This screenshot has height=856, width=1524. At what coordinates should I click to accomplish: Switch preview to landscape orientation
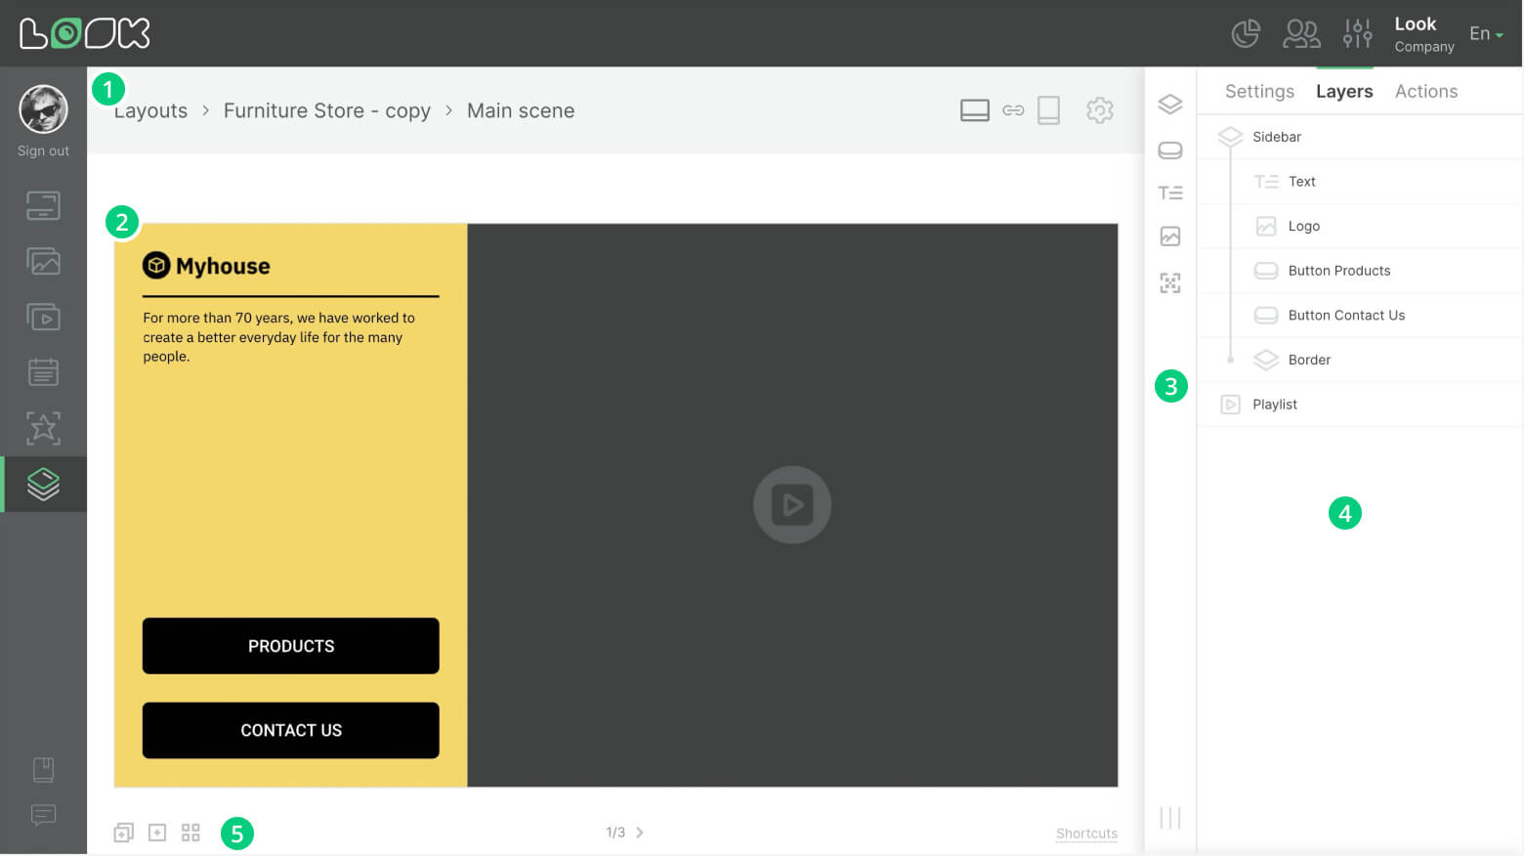(x=974, y=110)
